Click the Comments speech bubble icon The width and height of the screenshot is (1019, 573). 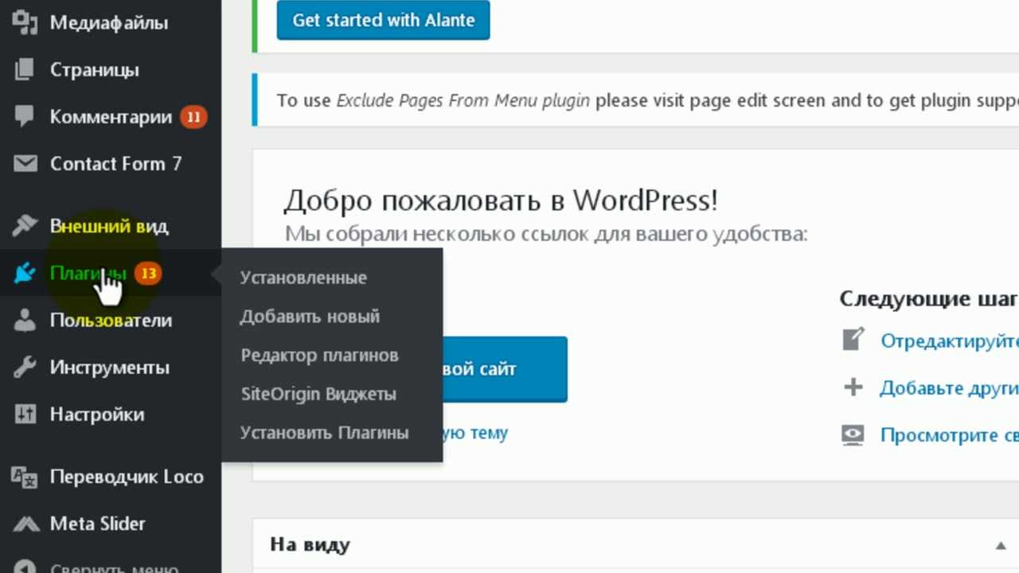tap(25, 117)
